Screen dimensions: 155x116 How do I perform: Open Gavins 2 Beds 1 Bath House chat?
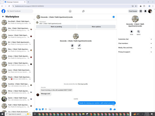click(17, 99)
